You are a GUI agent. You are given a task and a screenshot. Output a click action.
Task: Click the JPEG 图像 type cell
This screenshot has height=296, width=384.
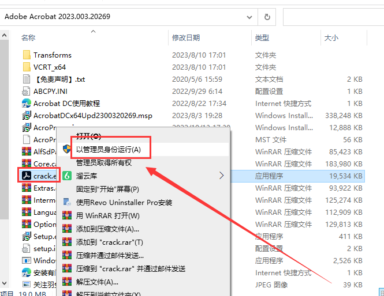[x=271, y=284]
